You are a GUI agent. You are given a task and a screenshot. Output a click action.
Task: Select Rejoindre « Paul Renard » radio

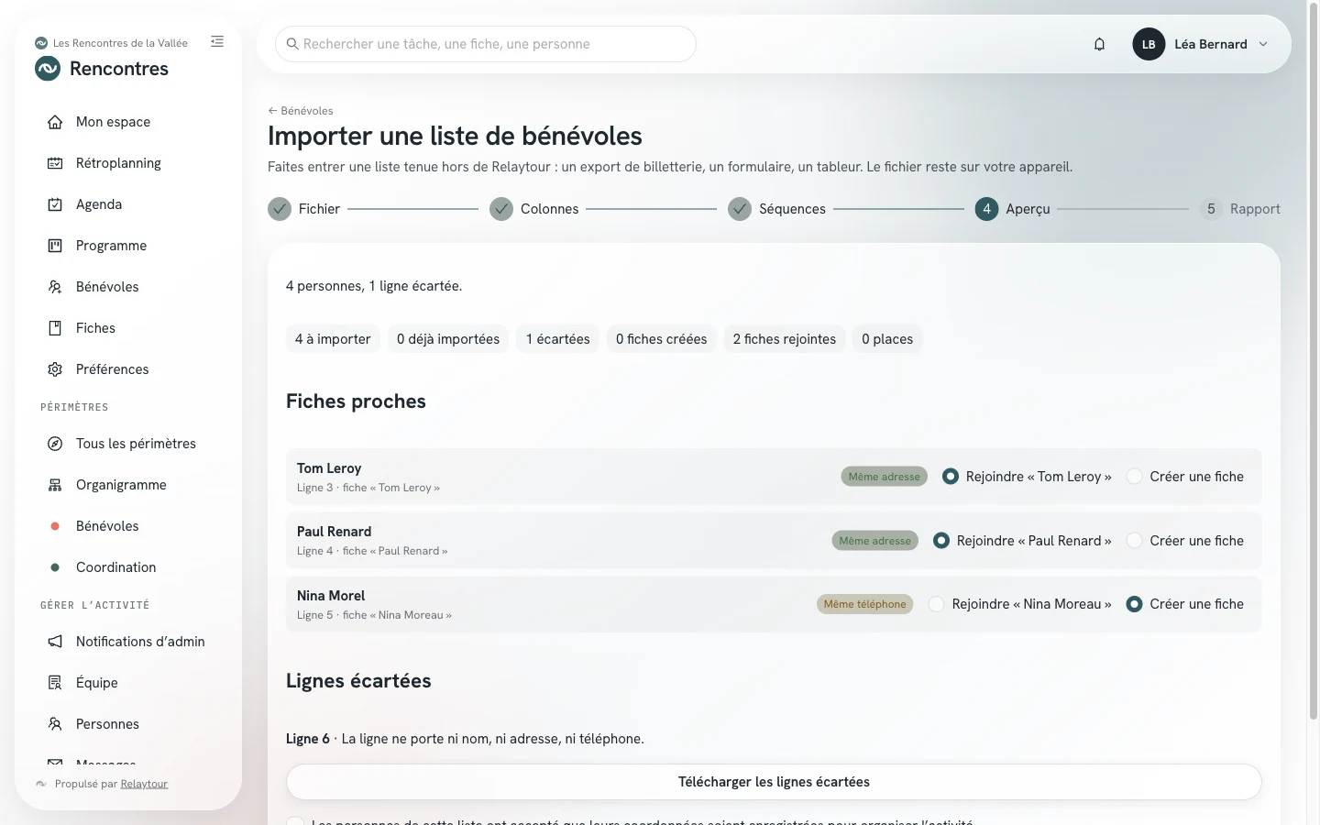[x=941, y=541]
